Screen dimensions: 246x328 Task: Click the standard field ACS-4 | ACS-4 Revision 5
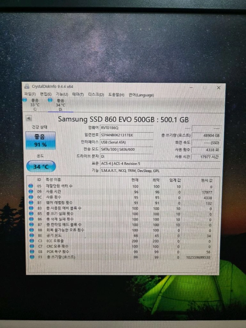pos(160,164)
